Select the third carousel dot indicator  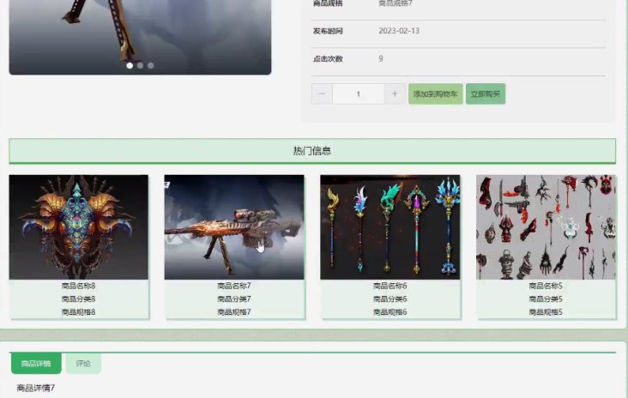[151, 66]
